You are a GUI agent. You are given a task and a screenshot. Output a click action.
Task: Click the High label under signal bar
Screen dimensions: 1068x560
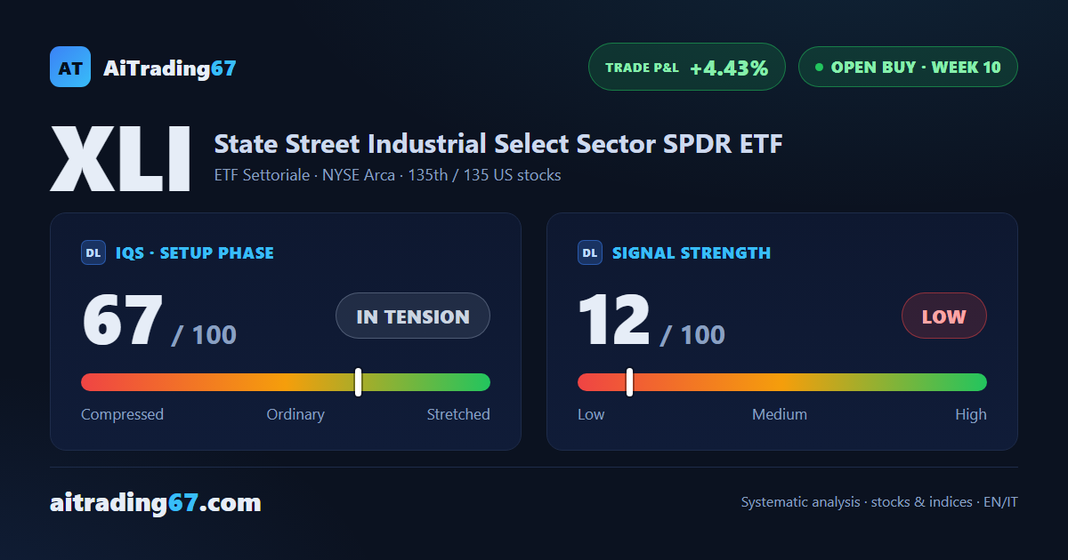(x=971, y=414)
